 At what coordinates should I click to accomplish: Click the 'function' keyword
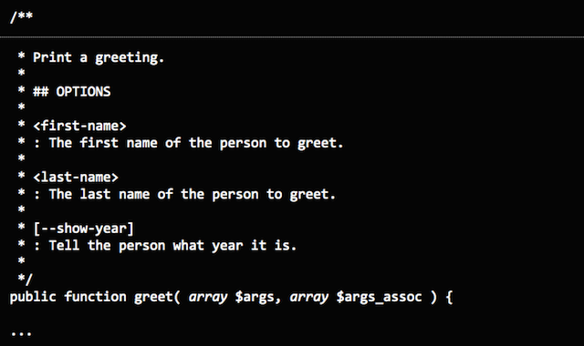(95, 297)
